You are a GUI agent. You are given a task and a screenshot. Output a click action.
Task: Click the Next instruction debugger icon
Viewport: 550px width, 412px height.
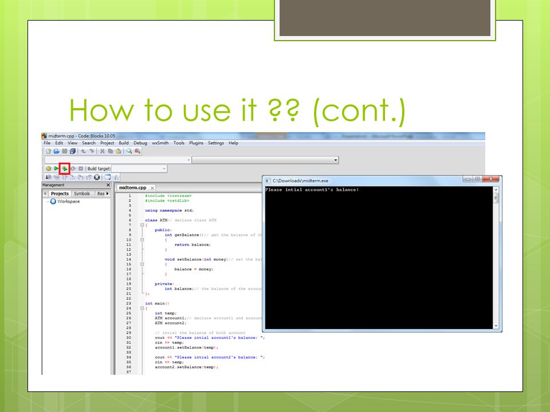coord(73,177)
